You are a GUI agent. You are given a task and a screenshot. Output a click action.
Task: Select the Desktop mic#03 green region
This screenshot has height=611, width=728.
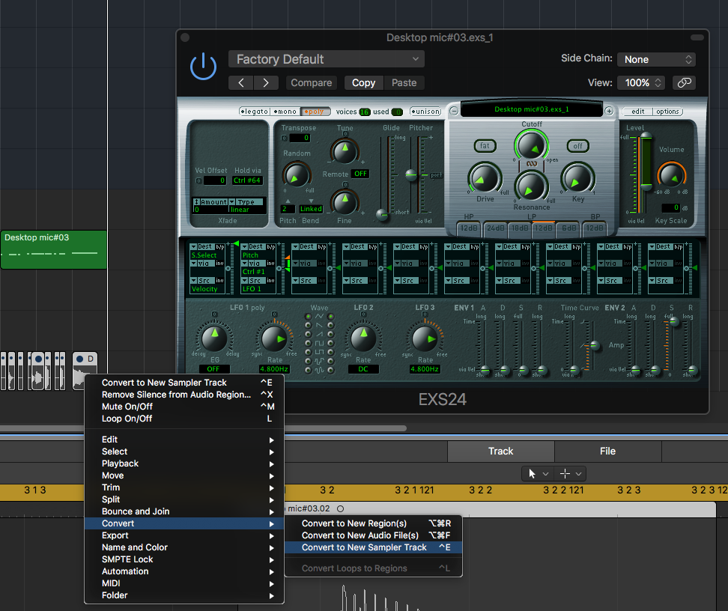coord(53,249)
